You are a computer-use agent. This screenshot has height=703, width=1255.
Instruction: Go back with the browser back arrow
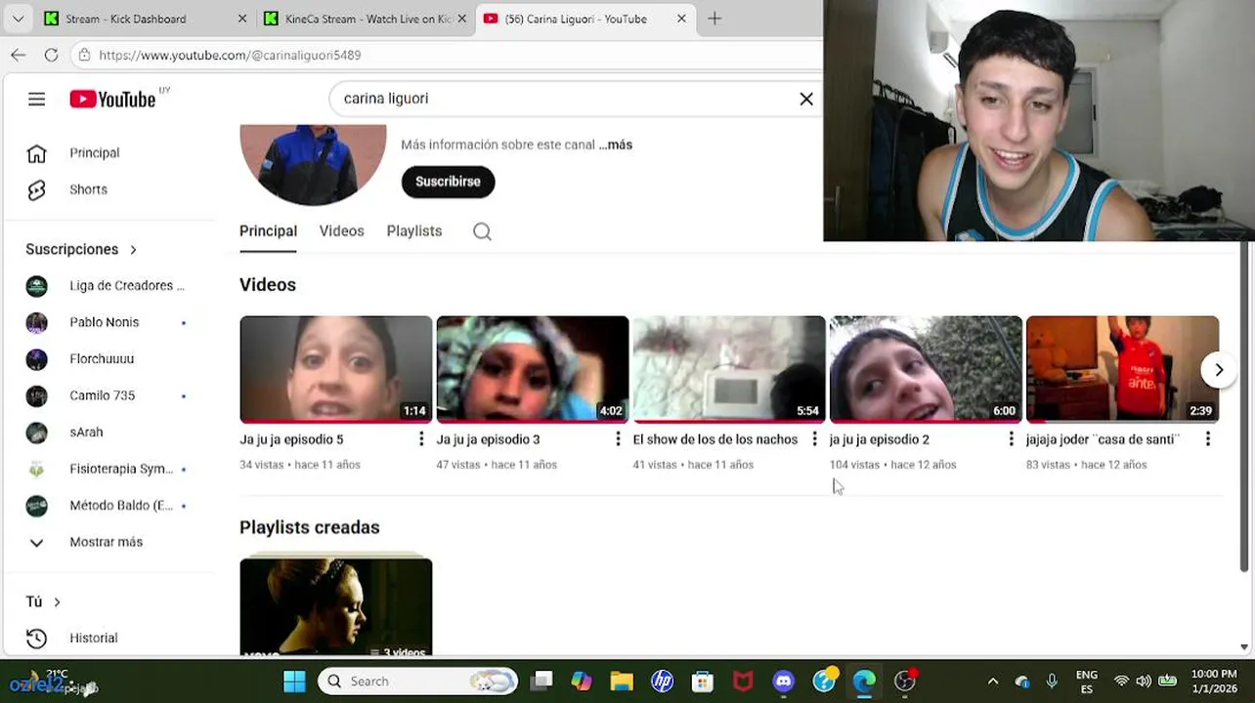[x=18, y=56]
